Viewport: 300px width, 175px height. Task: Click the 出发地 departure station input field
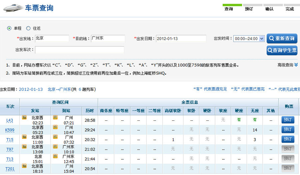pos(52,39)
